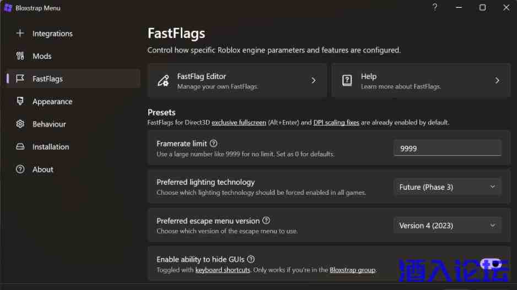The width and height of the screenshot is (517, 290).
Task: Click the Mods sidebar icon
Action: [20, 56]
